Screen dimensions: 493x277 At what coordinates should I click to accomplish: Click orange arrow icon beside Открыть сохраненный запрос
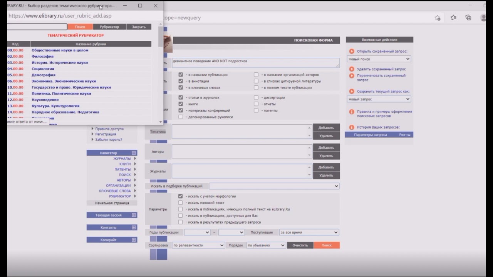352,51
